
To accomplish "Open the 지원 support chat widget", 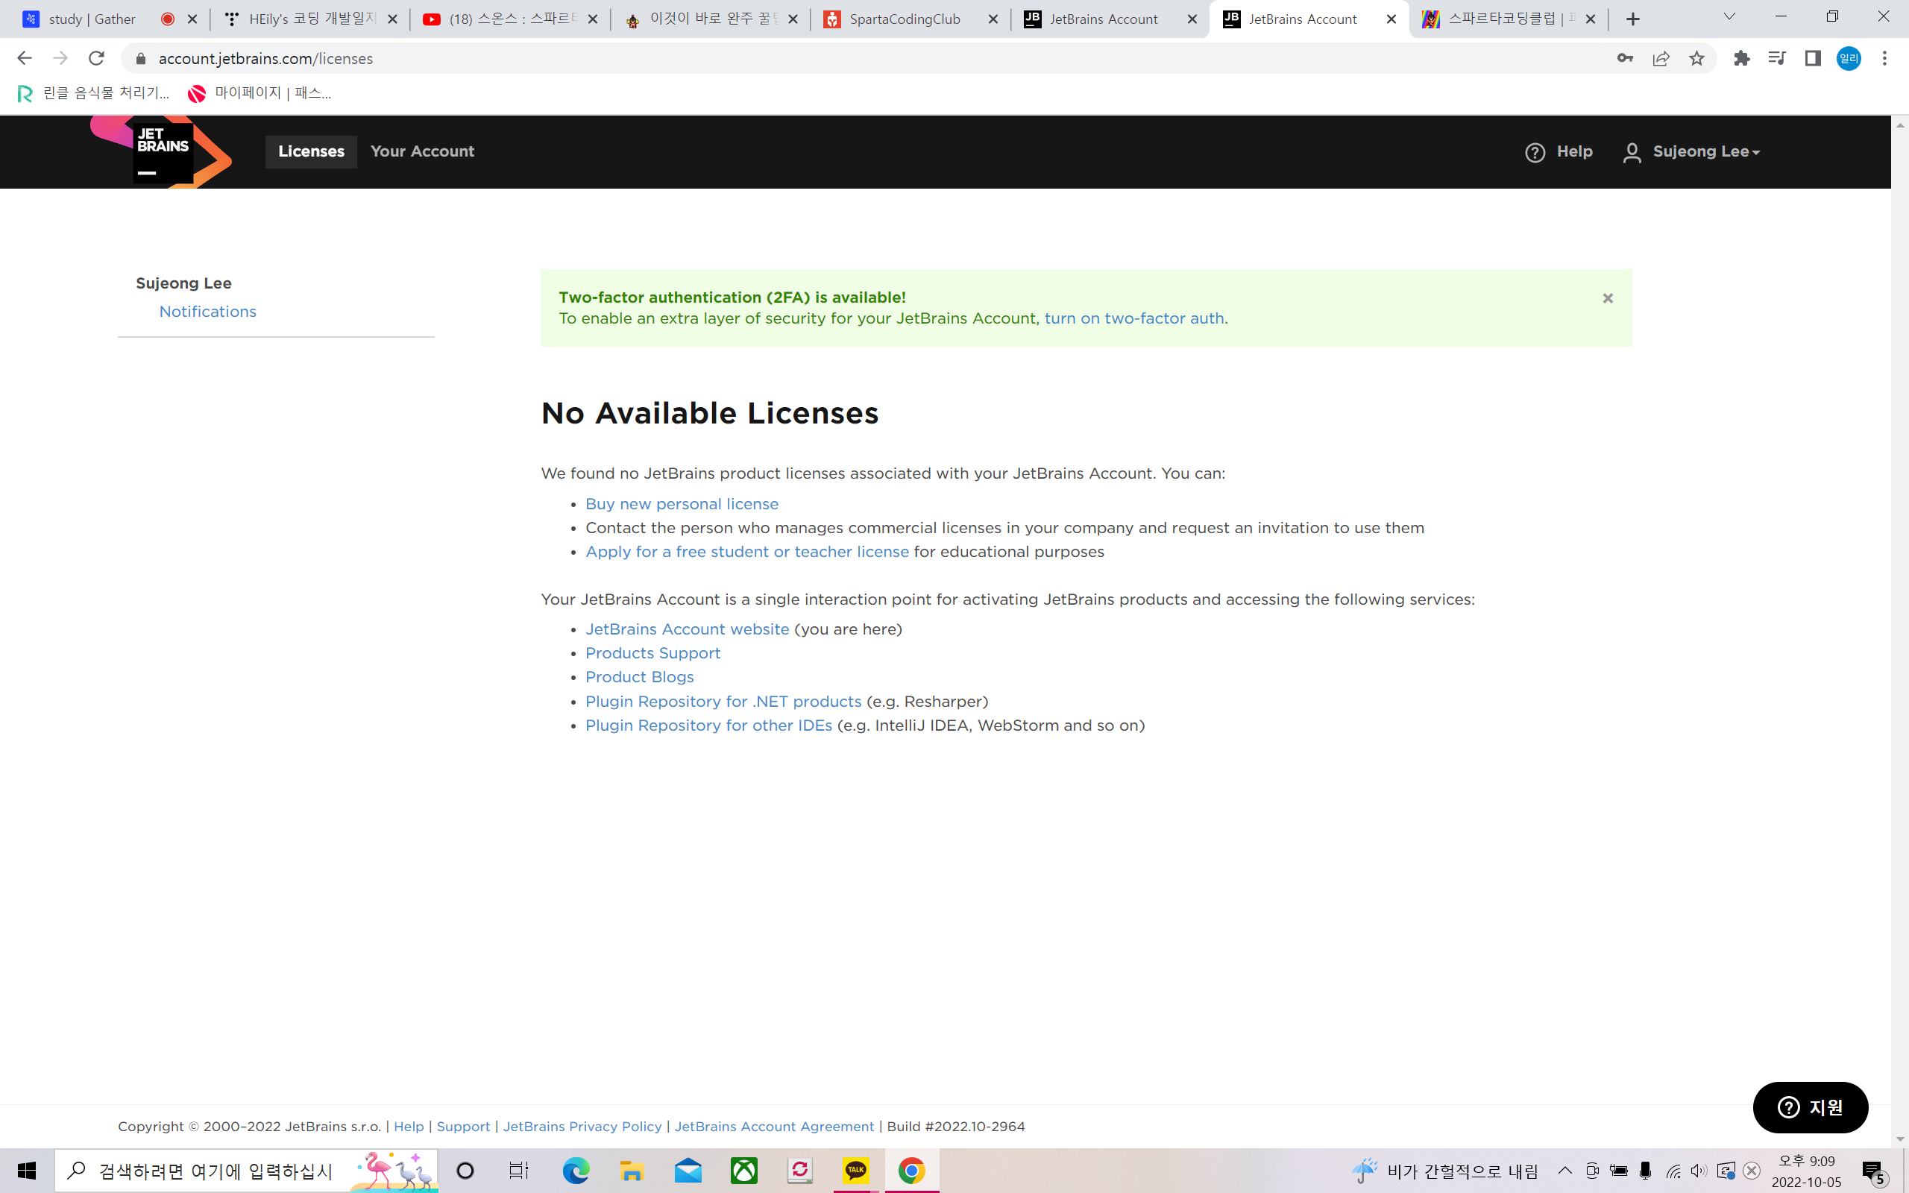I will [1811, 1107].
